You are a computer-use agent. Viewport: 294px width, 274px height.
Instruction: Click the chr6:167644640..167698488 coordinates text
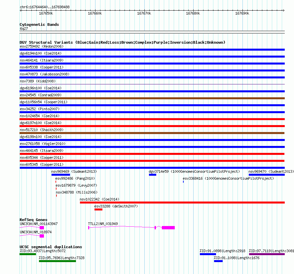click(x=45, y=7)
